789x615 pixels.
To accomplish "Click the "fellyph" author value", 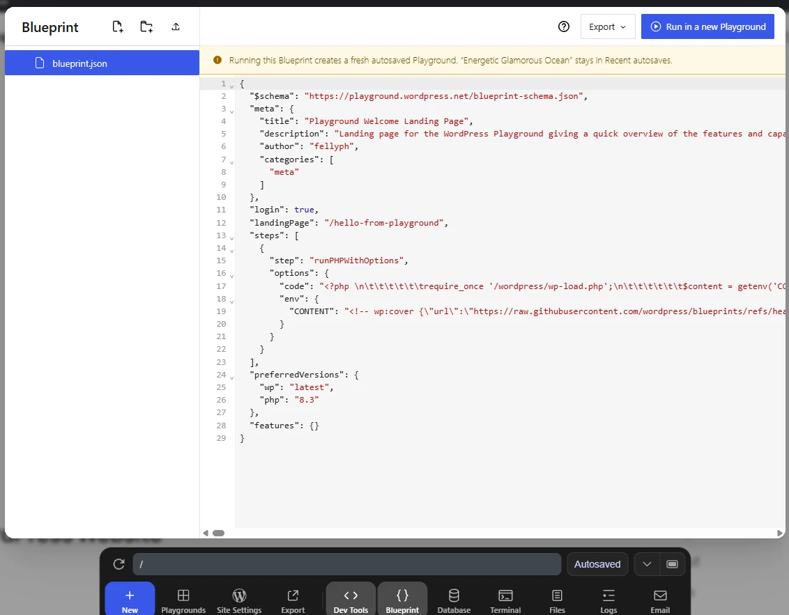I will [332, 146].
